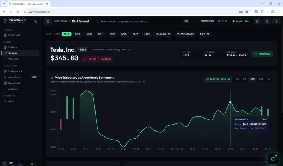Bookmark this page with star icon

coord(247,12)
